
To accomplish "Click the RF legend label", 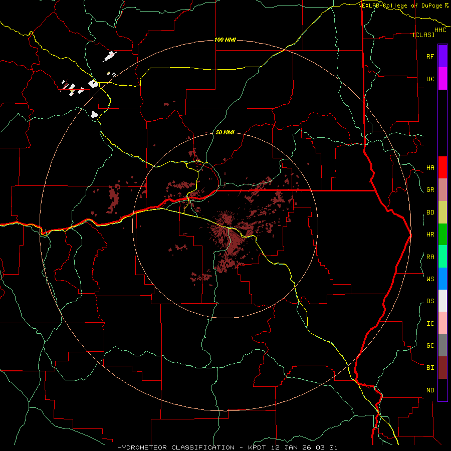I will coord(430,56).
